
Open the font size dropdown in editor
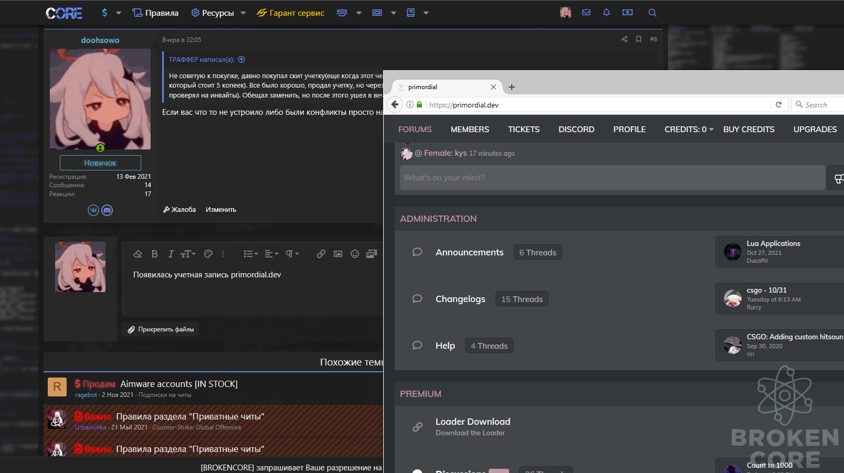click(188, 254)
